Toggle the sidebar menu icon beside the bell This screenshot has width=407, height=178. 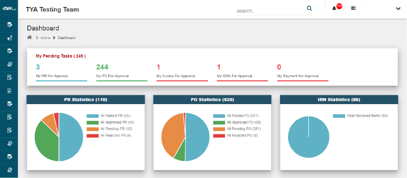[353, 8]
